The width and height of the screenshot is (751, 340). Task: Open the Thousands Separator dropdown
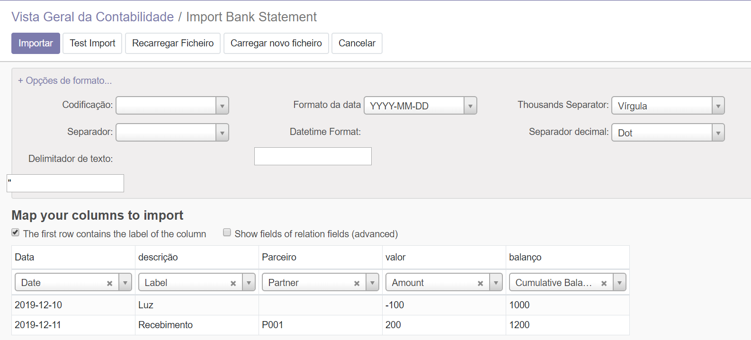[718, 106]
